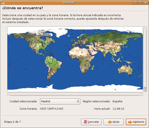Open the Ciudad seleccionada dropdown showing Madrid
This screenshot has height=128, width=149.
click(60, 101)
